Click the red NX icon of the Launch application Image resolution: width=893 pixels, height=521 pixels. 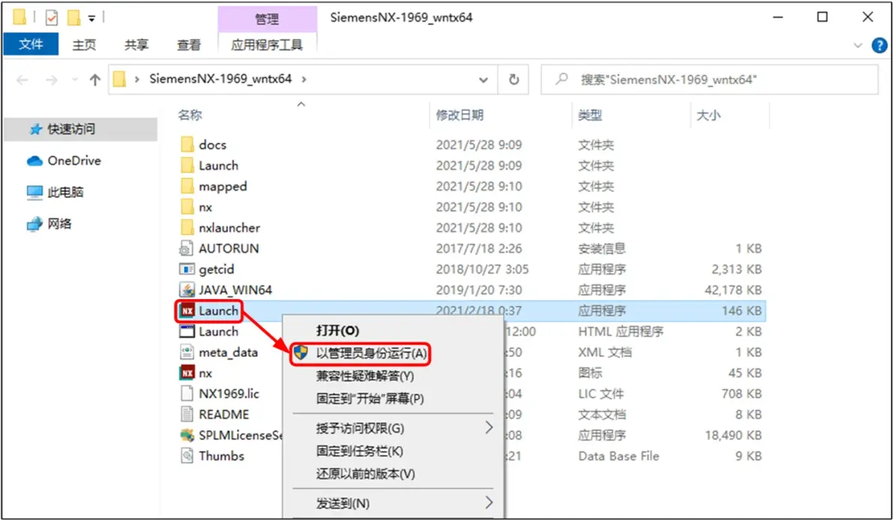pyautogui.click(x=187, y=310)
